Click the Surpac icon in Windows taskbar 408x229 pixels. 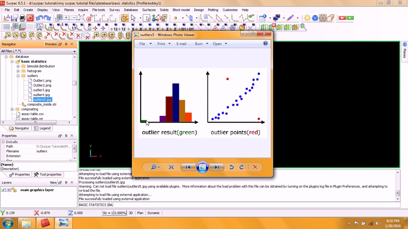[x=45, y=223]
